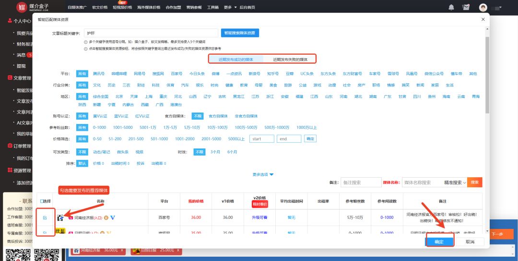
Task: Click the notification bell icon
Action: tap(451, 7)
